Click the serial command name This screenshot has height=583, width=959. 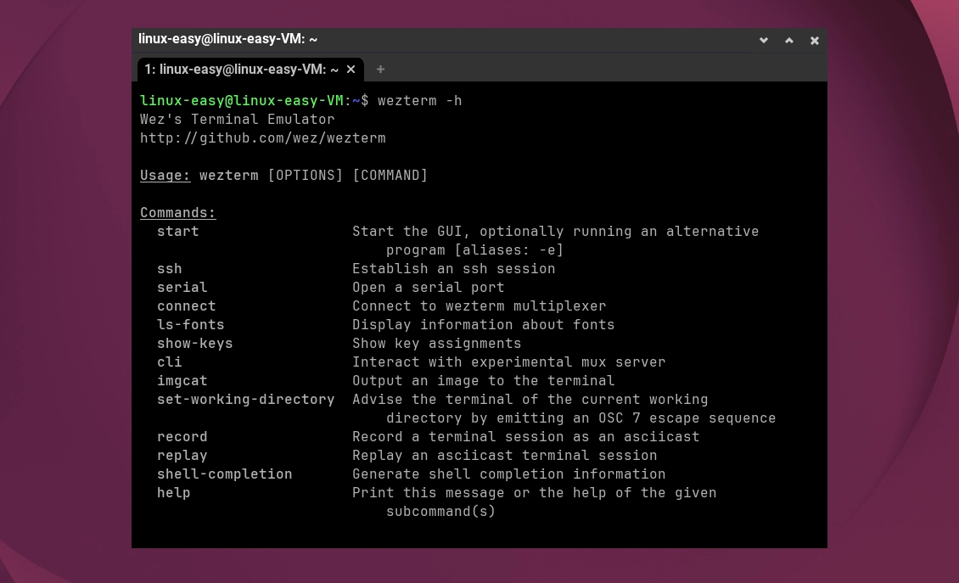click(x=182, y=288)
